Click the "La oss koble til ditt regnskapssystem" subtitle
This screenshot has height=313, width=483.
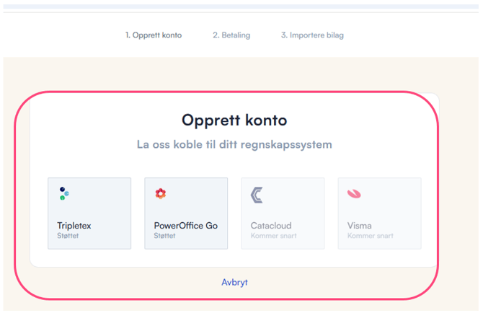click(234, 144)
